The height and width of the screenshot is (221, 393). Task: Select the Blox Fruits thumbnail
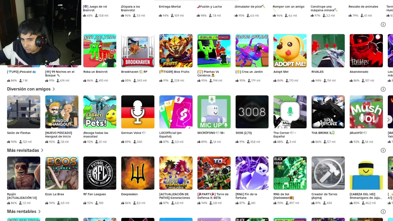(176, 51)
